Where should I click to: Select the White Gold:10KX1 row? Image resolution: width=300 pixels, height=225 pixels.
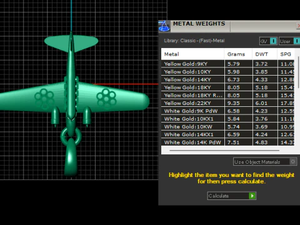[227, 119]
